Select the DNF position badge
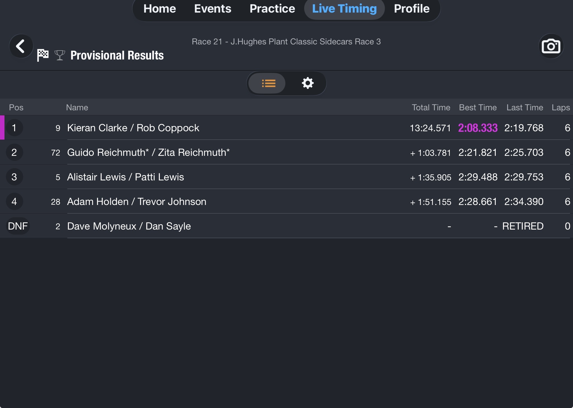573x408 pixels. 18,226
